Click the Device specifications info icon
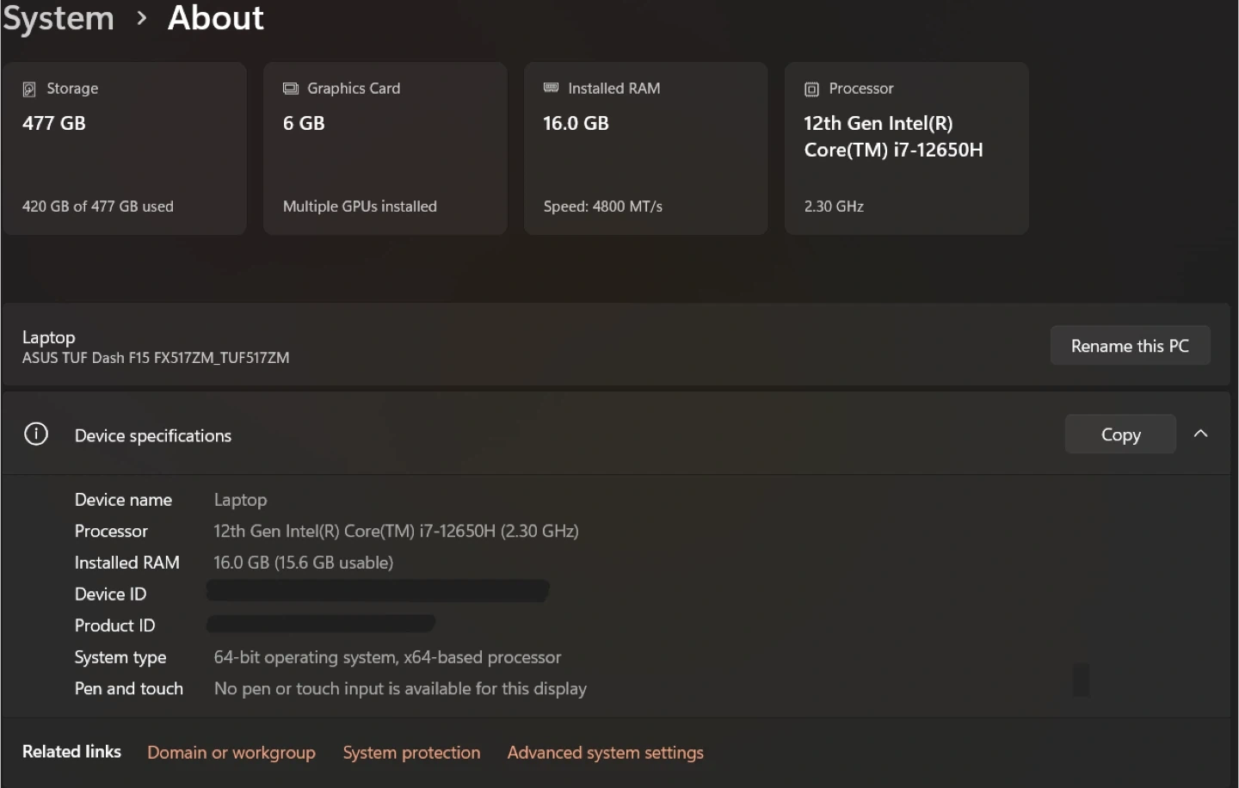This screenshot has width=1239, height=788. [36, 434]
